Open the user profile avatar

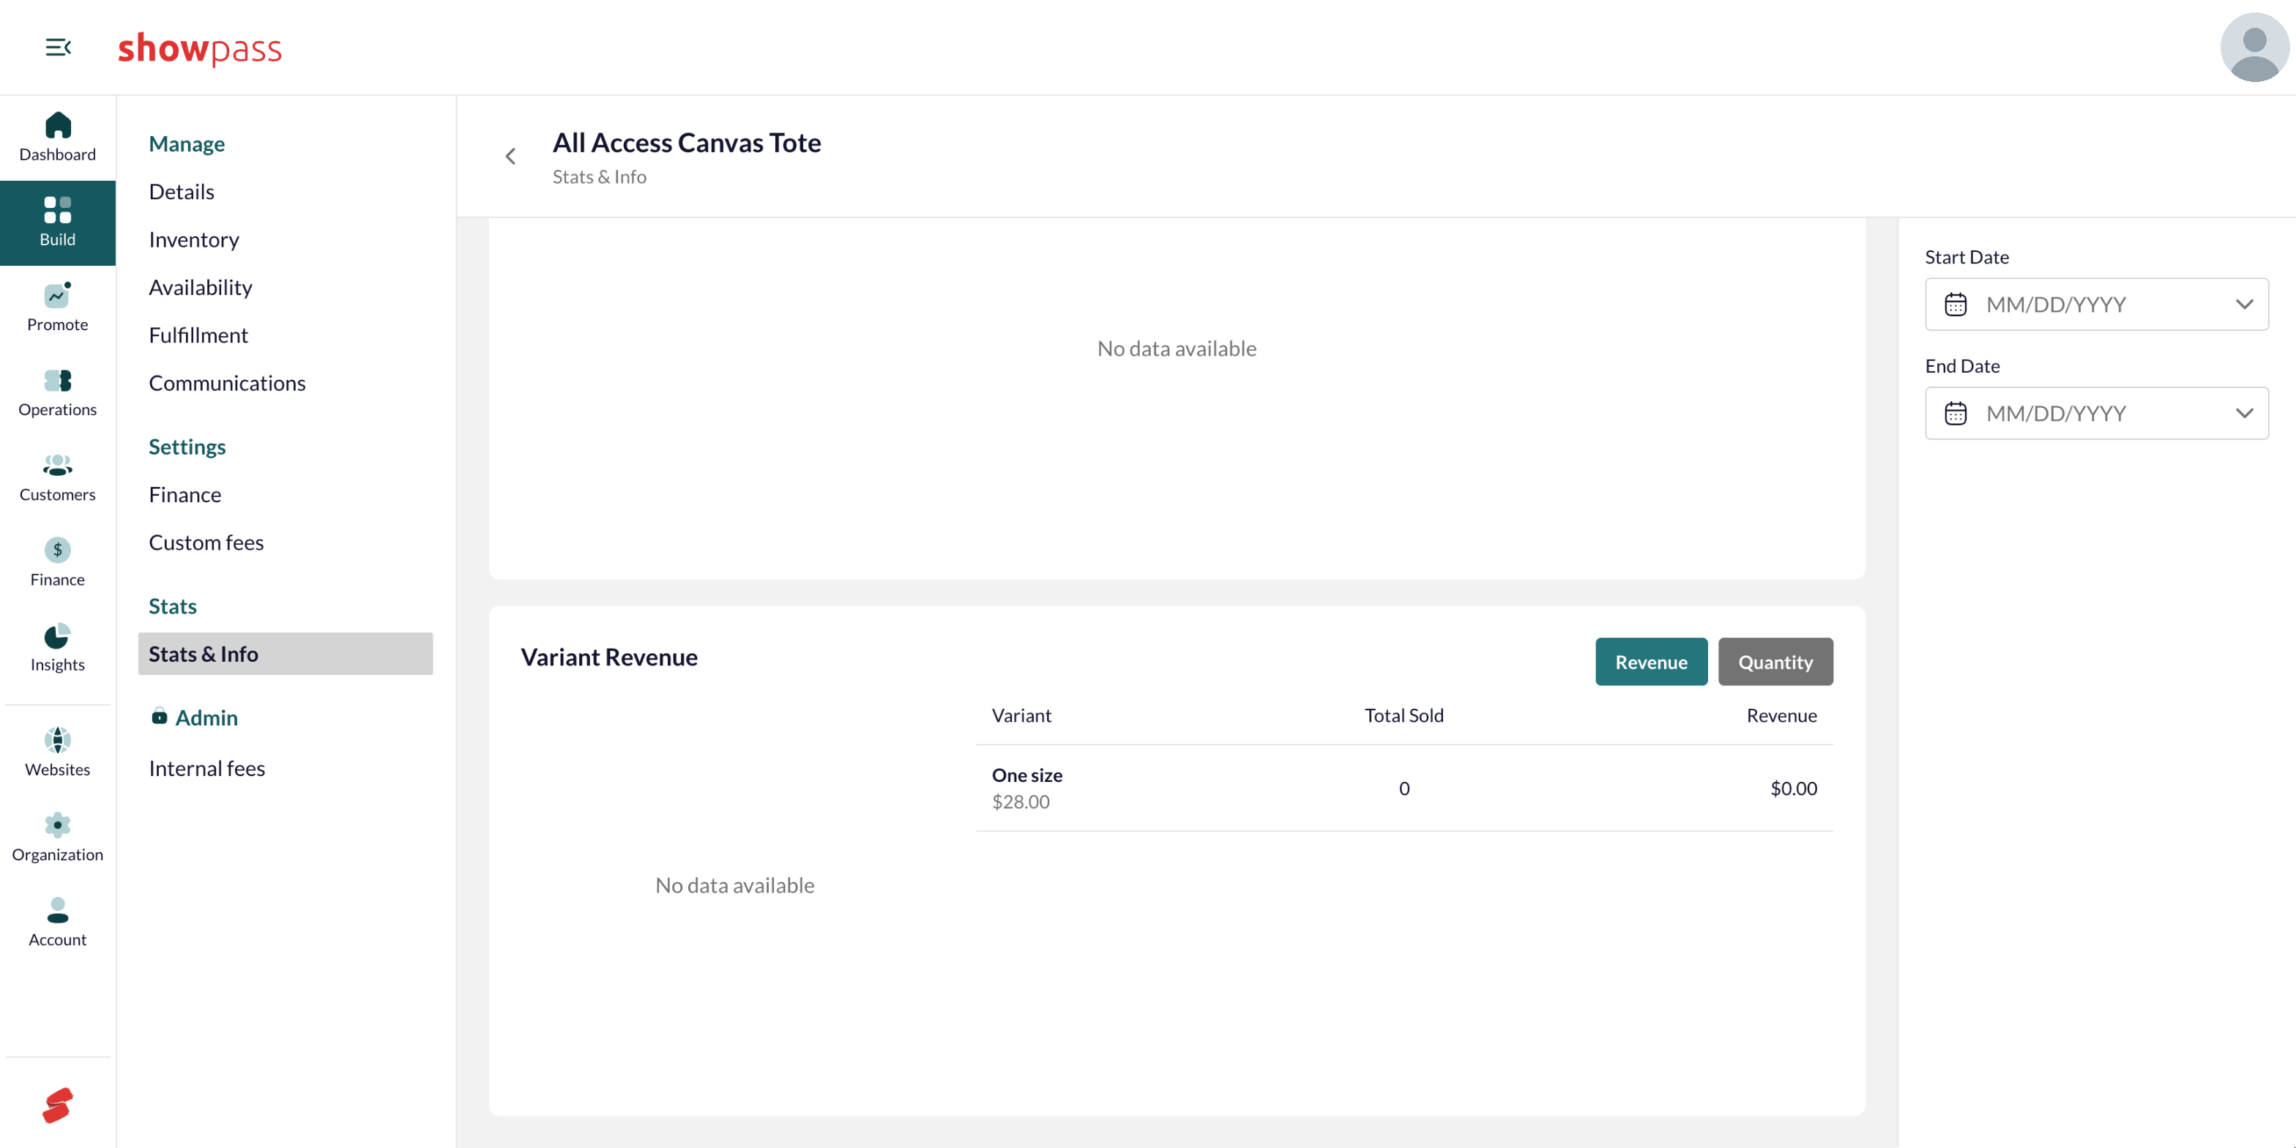2254,48
